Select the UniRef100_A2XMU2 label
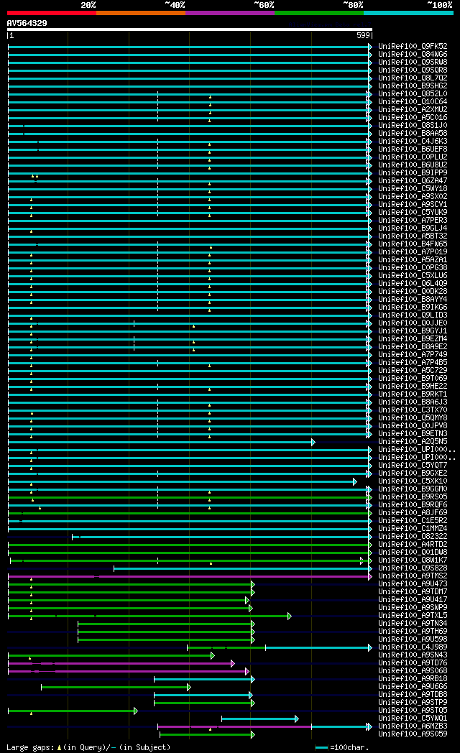 click(x=413, y=109)
